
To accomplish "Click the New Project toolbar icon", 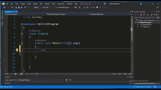I will [12, 7].
